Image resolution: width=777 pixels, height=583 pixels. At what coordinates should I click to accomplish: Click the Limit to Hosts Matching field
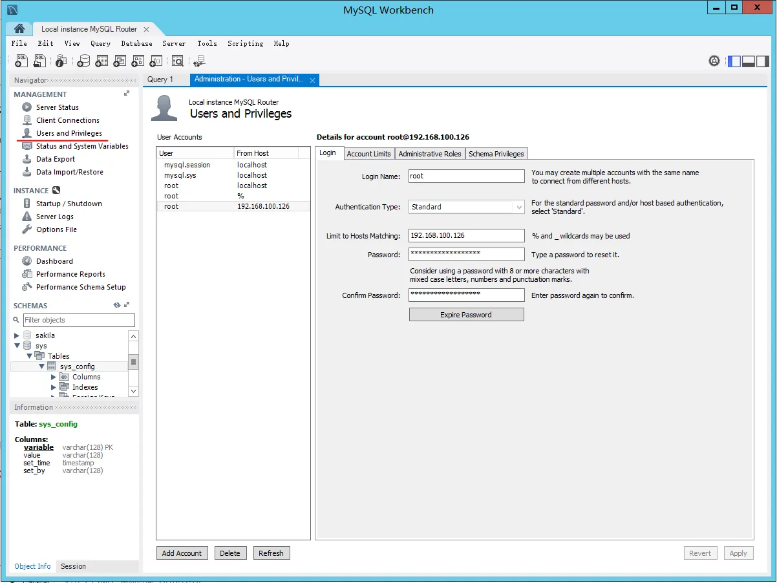466,236
